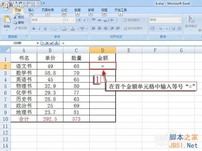Increase decimal places
The width and height of the screenshot is (202, 151).
(x=173, y=29)
